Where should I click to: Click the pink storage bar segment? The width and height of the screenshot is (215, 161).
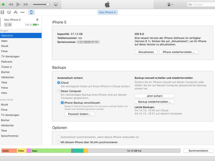pos(29,151)
